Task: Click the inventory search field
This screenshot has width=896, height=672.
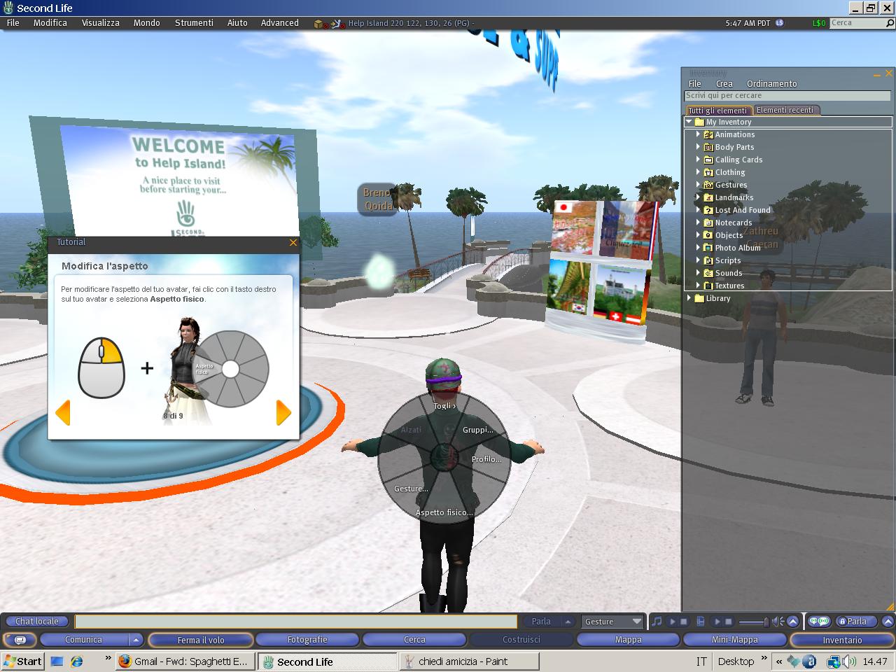Action: 788,96
